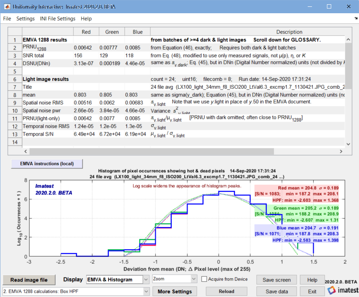
Task: Click Red Temporal S/N value 6.49e+04
Action: (86, 134)
